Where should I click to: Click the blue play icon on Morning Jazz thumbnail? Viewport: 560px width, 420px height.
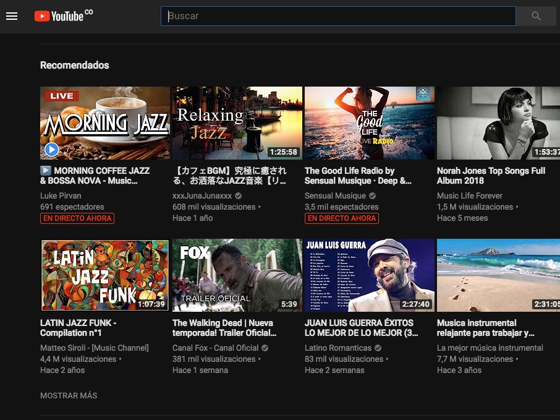tap(51, 150)
